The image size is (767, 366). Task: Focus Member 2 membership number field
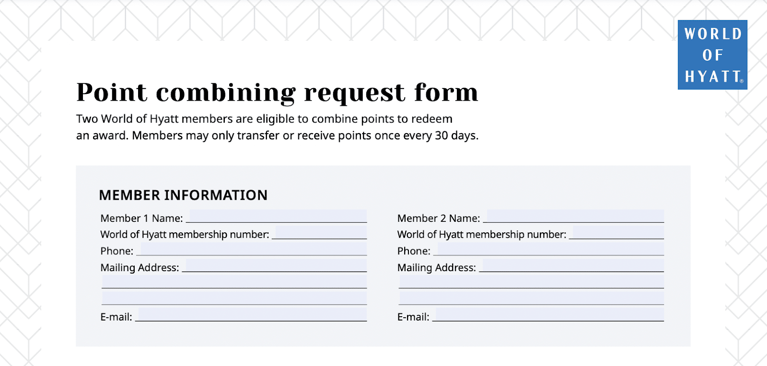[618, 233]
